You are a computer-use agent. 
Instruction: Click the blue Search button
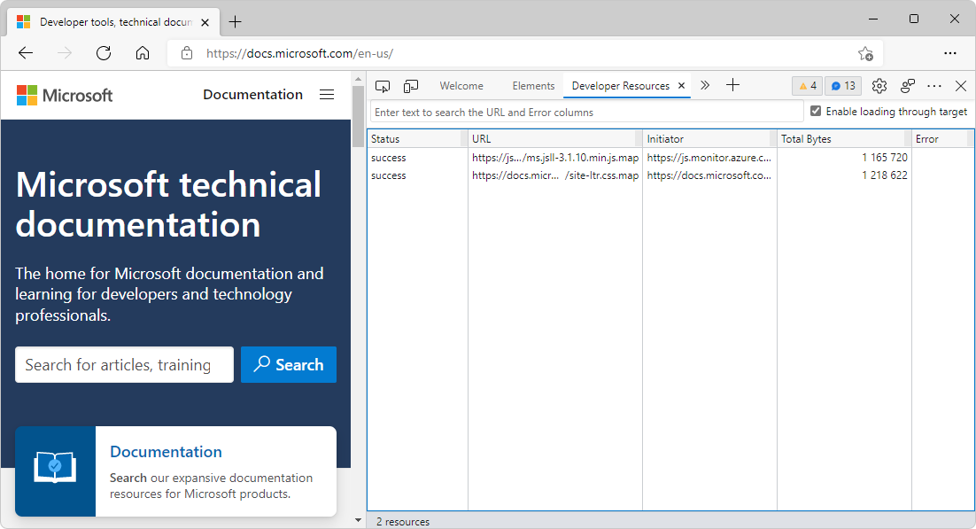pos(288,364)
